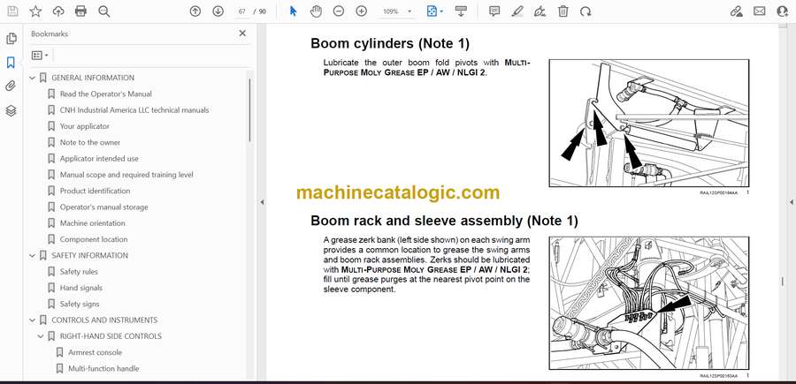
Task: Click the Boom rack and sleeve assembly heading
Action: (444, 221)
